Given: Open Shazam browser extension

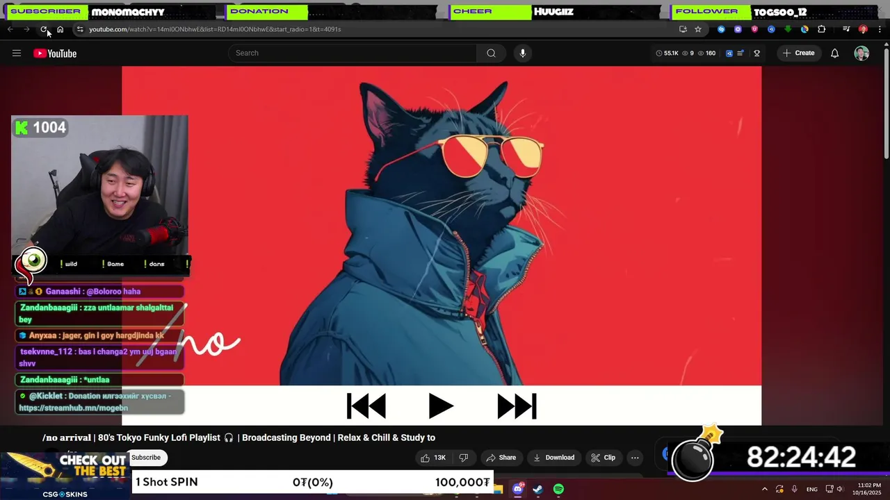Looking at the screenshot, I should tap(721, 29).
